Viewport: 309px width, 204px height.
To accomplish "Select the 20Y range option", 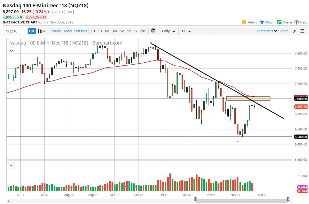I will click(143, 31).
